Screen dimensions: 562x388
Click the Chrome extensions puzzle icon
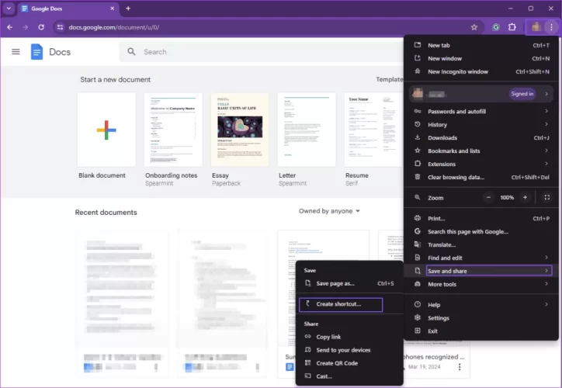pos(512,27)
